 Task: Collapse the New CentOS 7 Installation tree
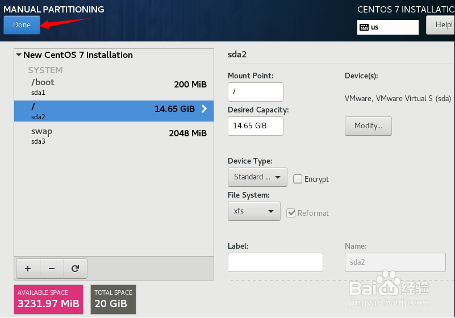[x=19, y=55]
